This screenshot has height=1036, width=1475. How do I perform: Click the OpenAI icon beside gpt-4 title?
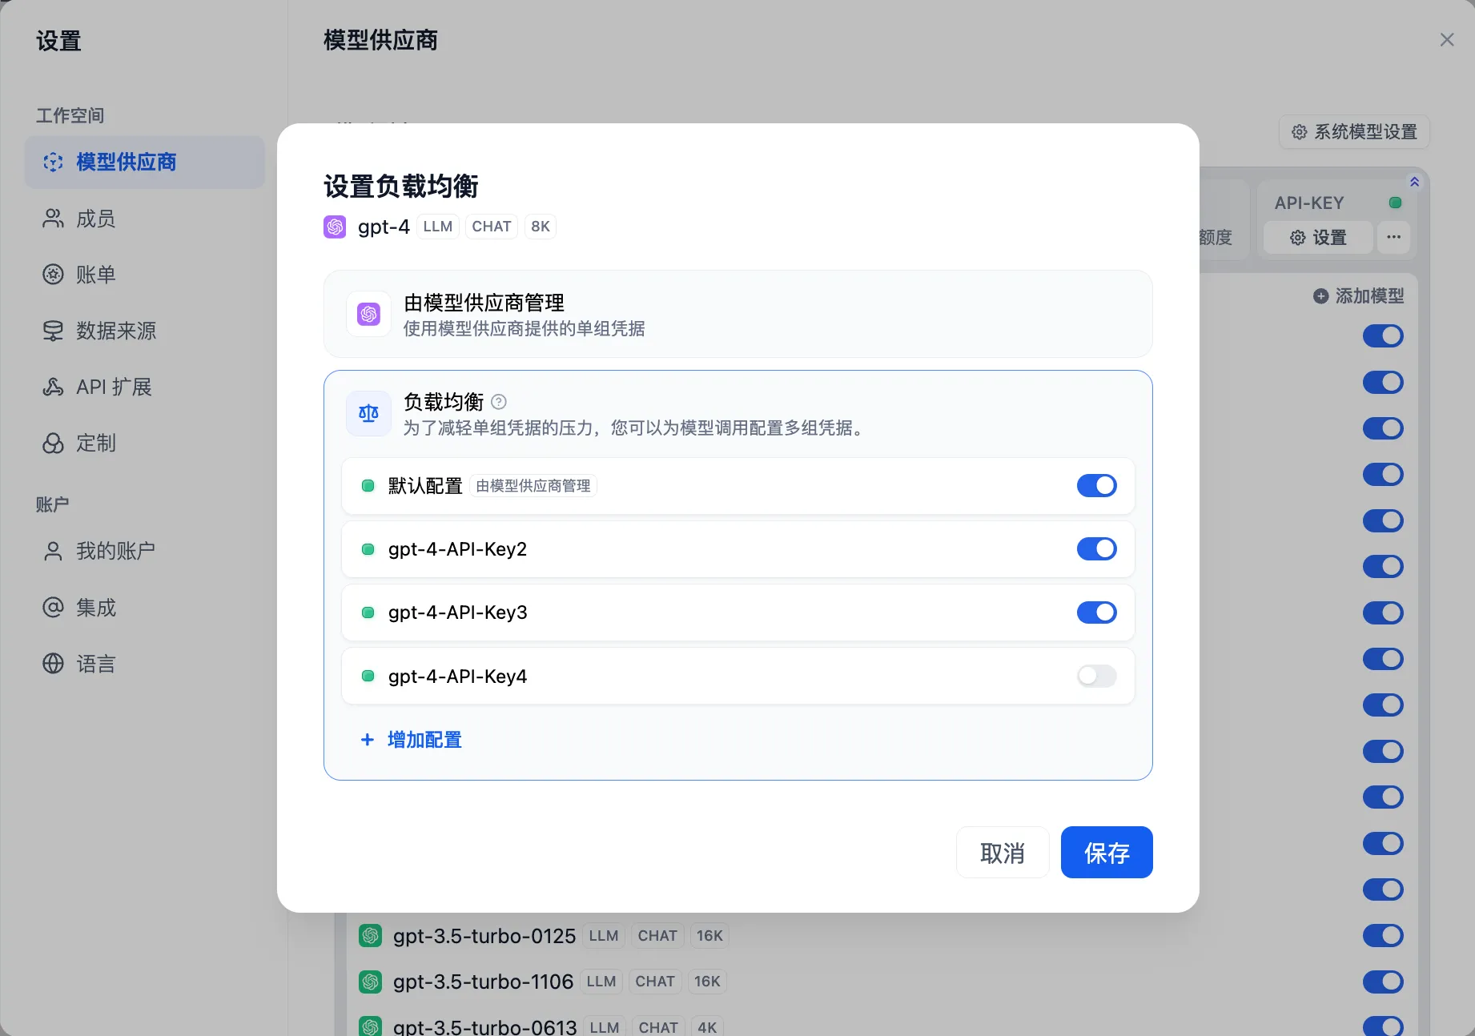335,227
